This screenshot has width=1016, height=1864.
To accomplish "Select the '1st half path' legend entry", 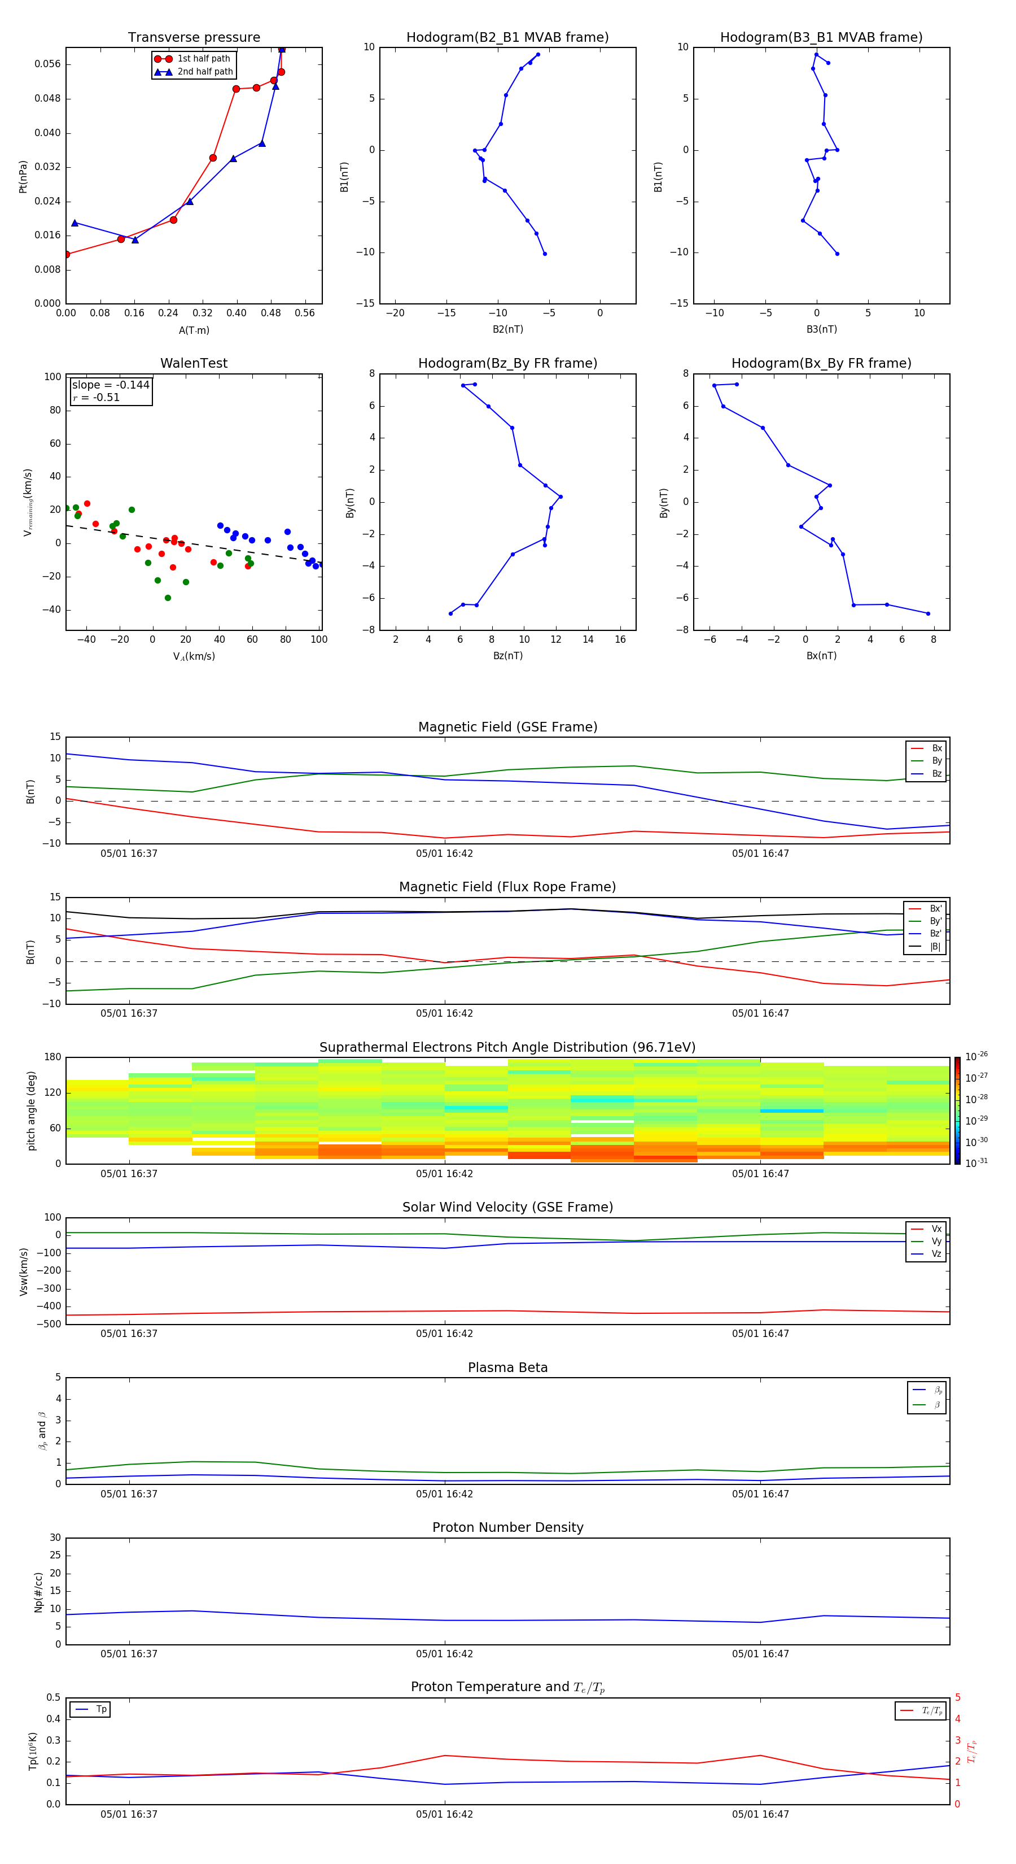I will [194, 59].
